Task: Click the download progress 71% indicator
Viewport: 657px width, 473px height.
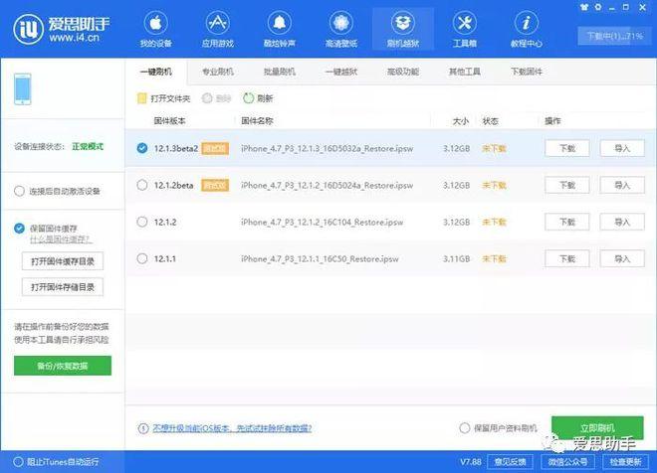Action: coord(614,36)
